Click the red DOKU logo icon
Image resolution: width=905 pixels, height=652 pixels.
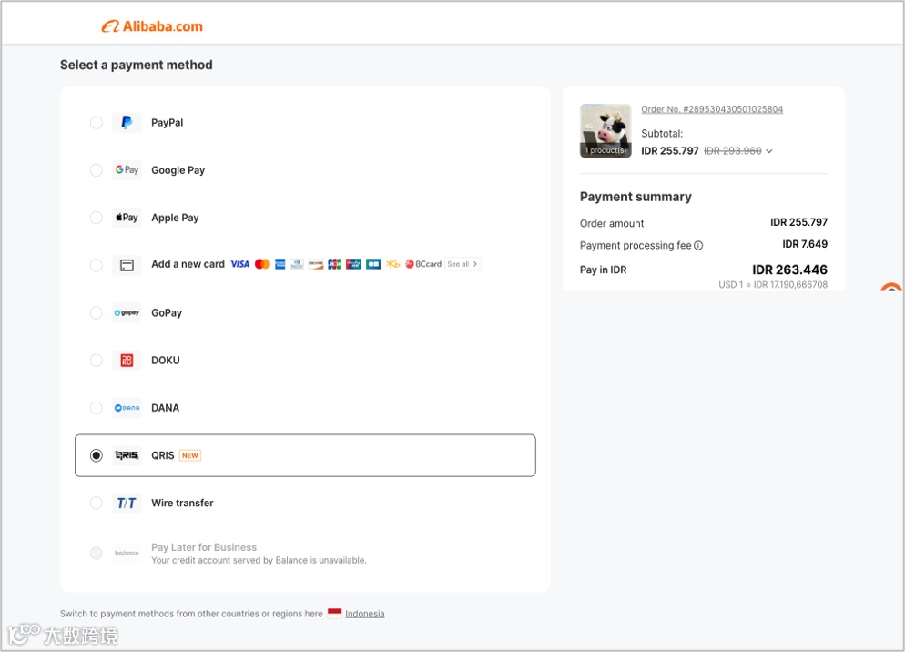tap(127, 361)
